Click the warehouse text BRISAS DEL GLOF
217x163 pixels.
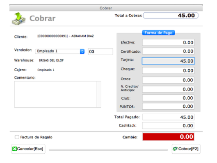pyautogui.click(x=51, y=60)
